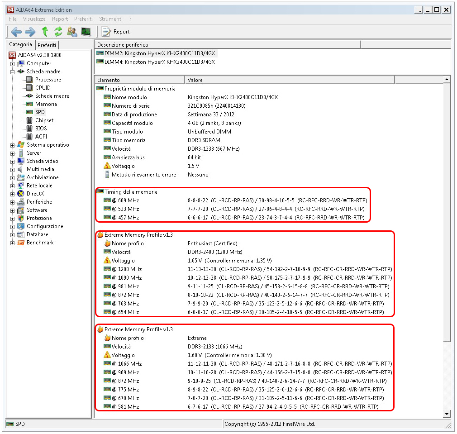Click the scrollbar up arrow
The width and height of the screenshot is (457, 434).
click(447, 79)
